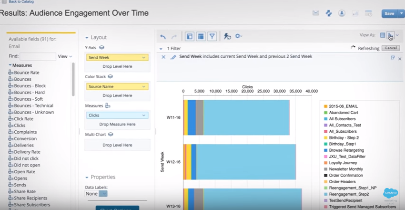Image resolution: width=405 pixels, height=210 pixels.
Task: Open the Save dropdown arrow
Action: point(401,14)
